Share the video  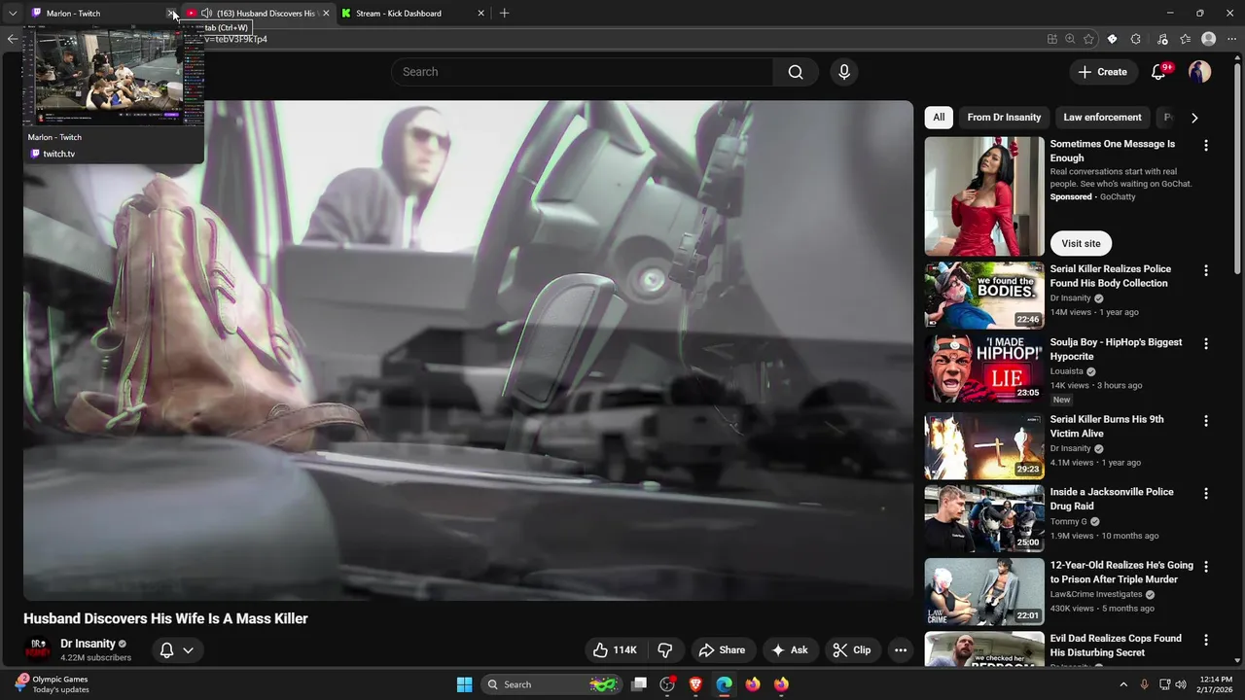tap(722, 650)
